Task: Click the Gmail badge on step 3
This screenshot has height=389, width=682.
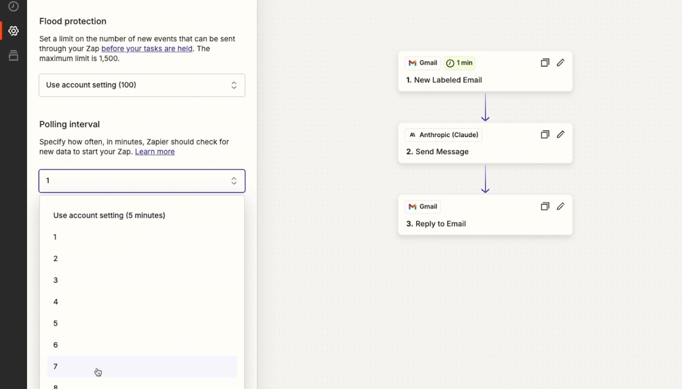Action: click(422, 207)
